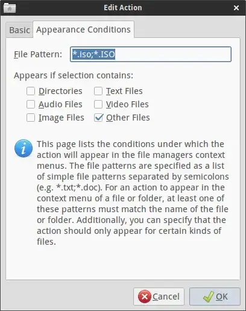This screenshot has height=311, width=246.
Task: Cancel editing the action
Action: click(159, 297)
